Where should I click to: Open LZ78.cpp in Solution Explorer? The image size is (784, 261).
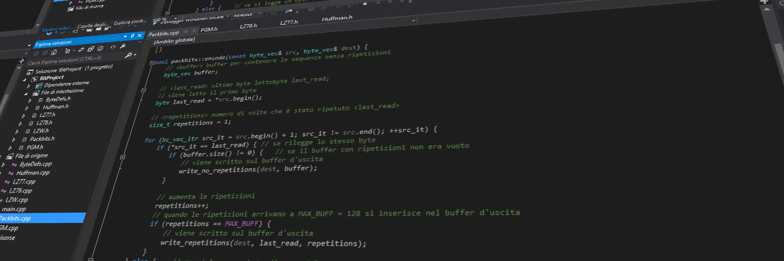[21, 191]
